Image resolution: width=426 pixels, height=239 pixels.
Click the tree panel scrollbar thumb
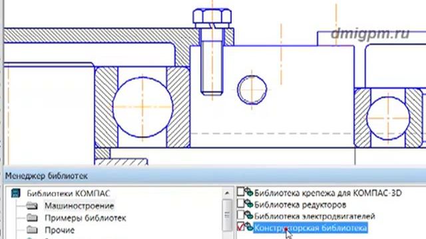tap(227, 215)
